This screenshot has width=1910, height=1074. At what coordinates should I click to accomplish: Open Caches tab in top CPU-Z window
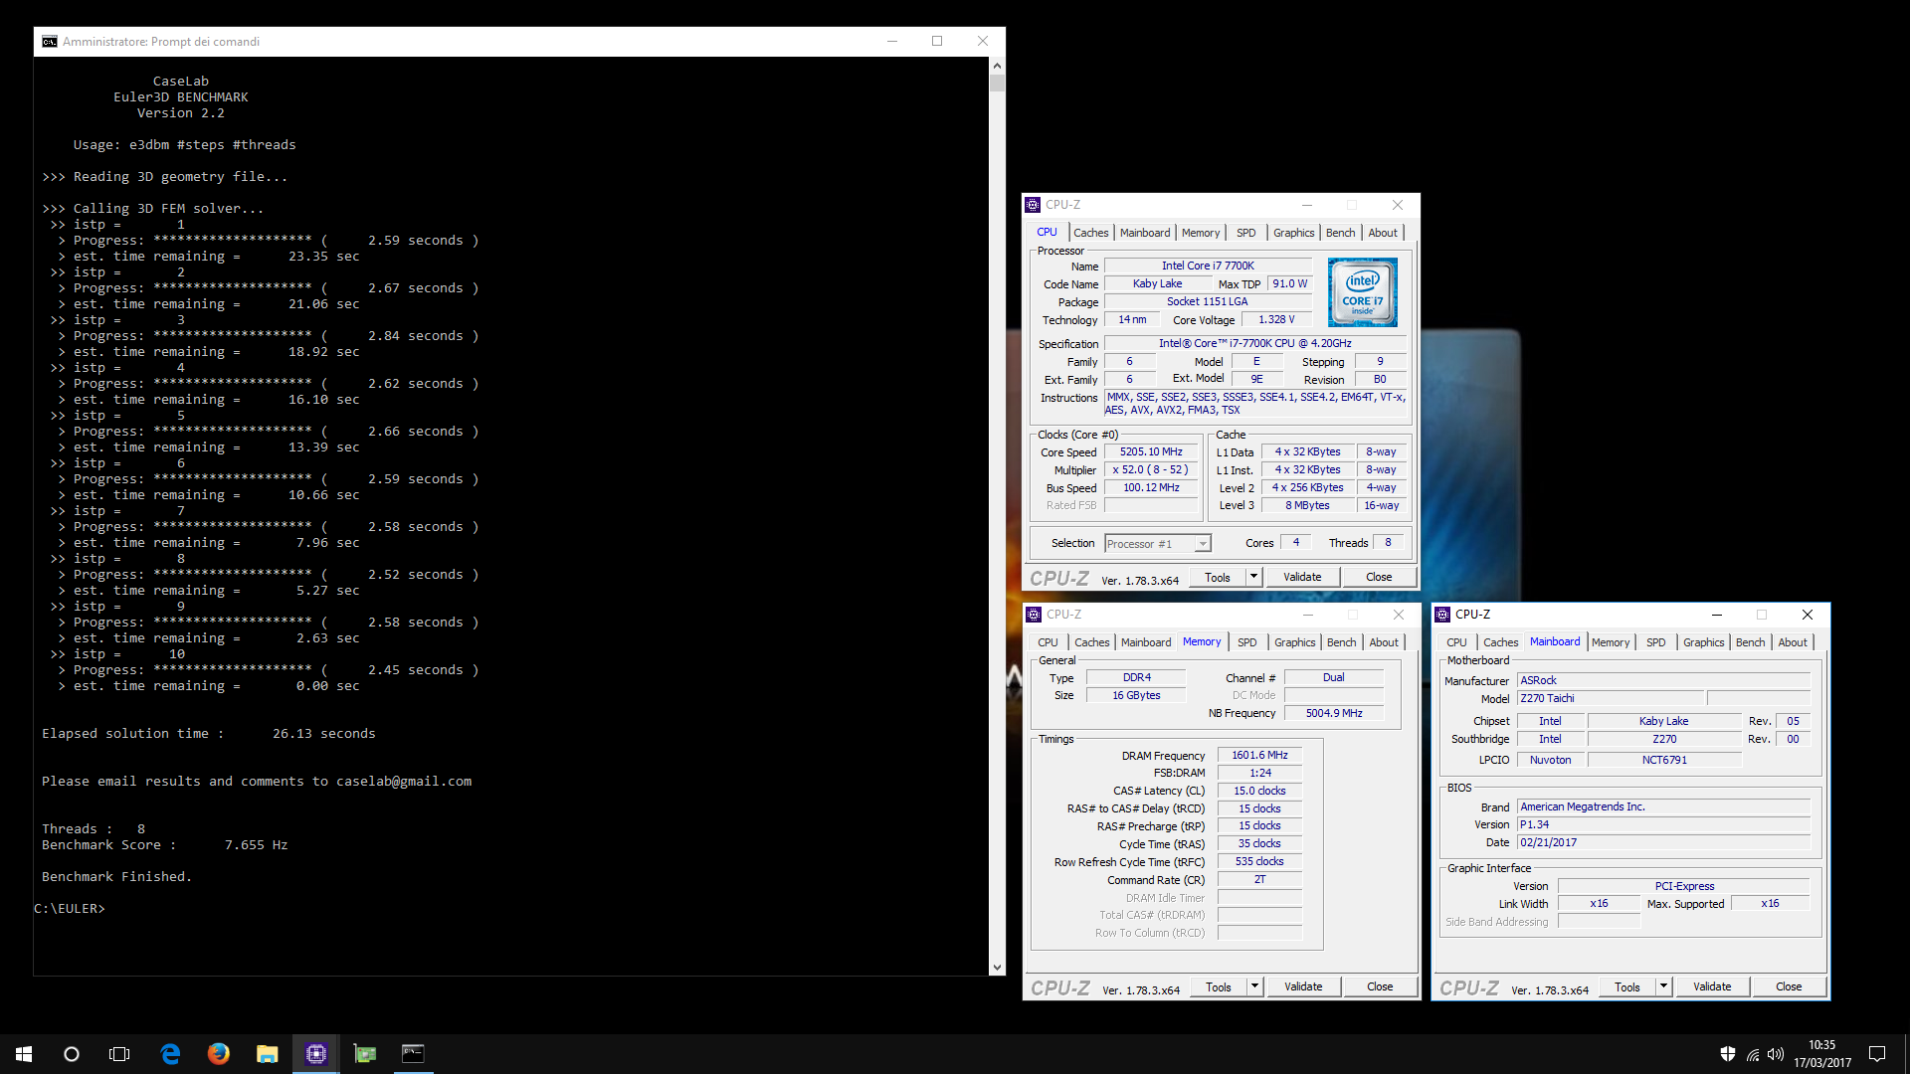tap(1090, 233)
